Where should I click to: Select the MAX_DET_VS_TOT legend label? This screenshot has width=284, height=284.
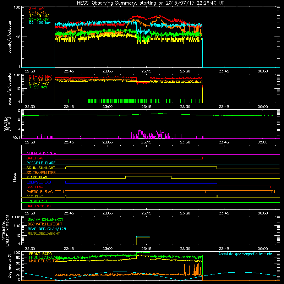(44, 261)
